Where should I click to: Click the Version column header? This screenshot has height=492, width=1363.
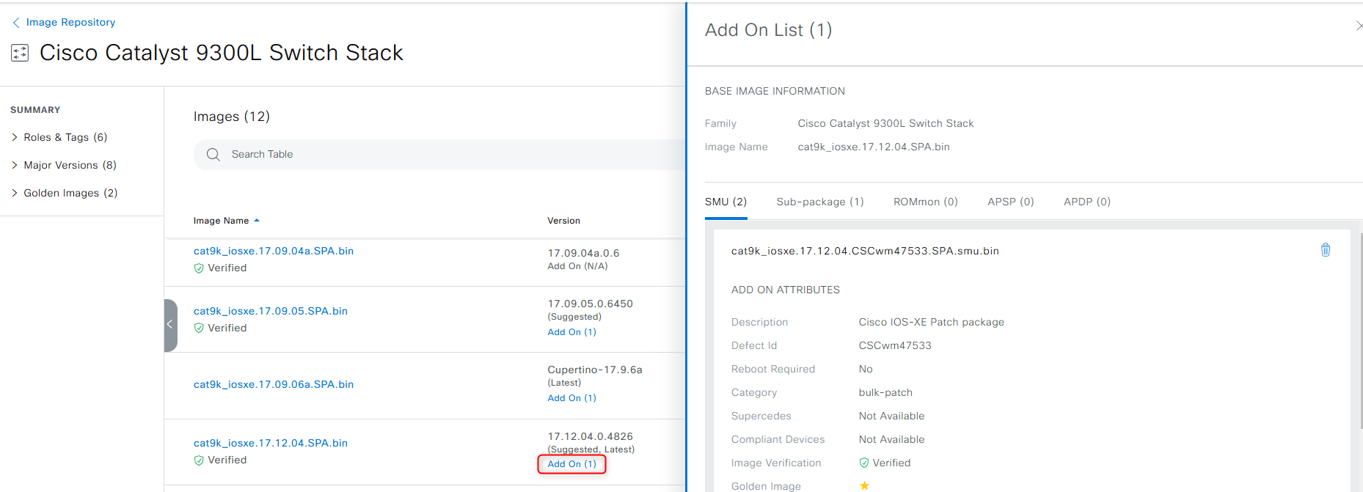point(564,221)
